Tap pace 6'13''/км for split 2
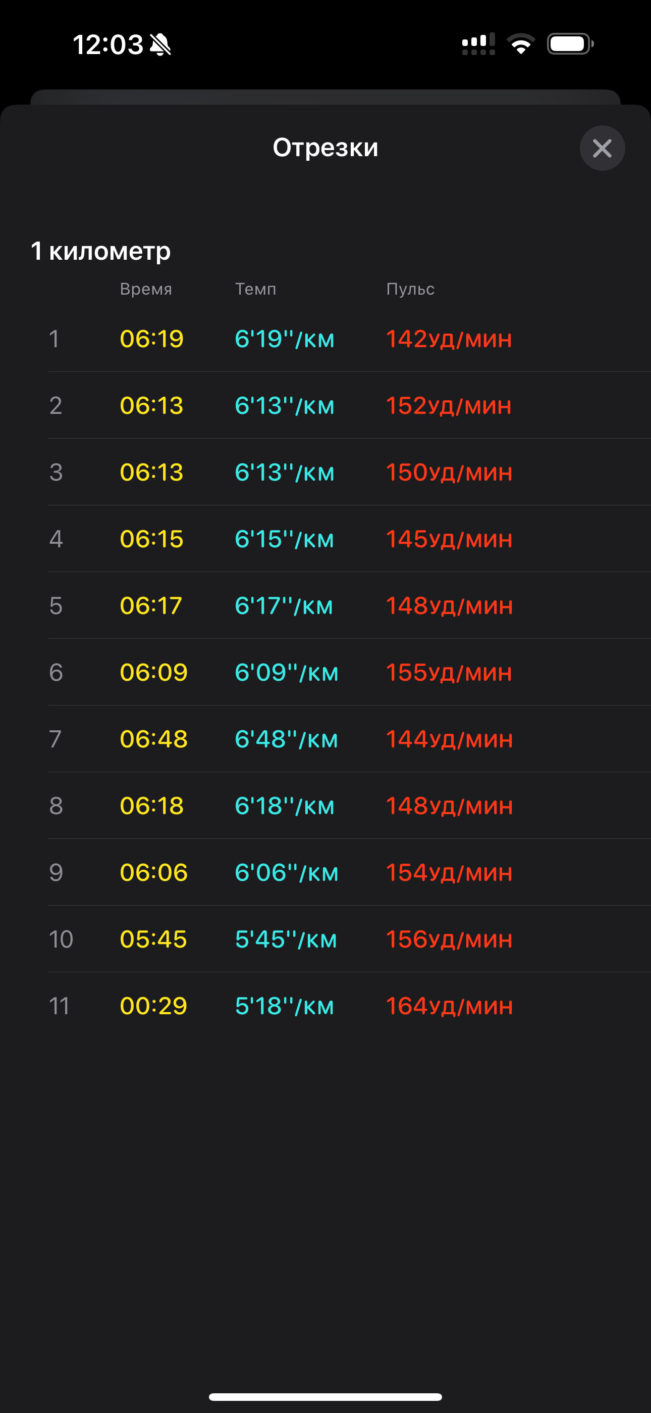 tap(285, 406)
